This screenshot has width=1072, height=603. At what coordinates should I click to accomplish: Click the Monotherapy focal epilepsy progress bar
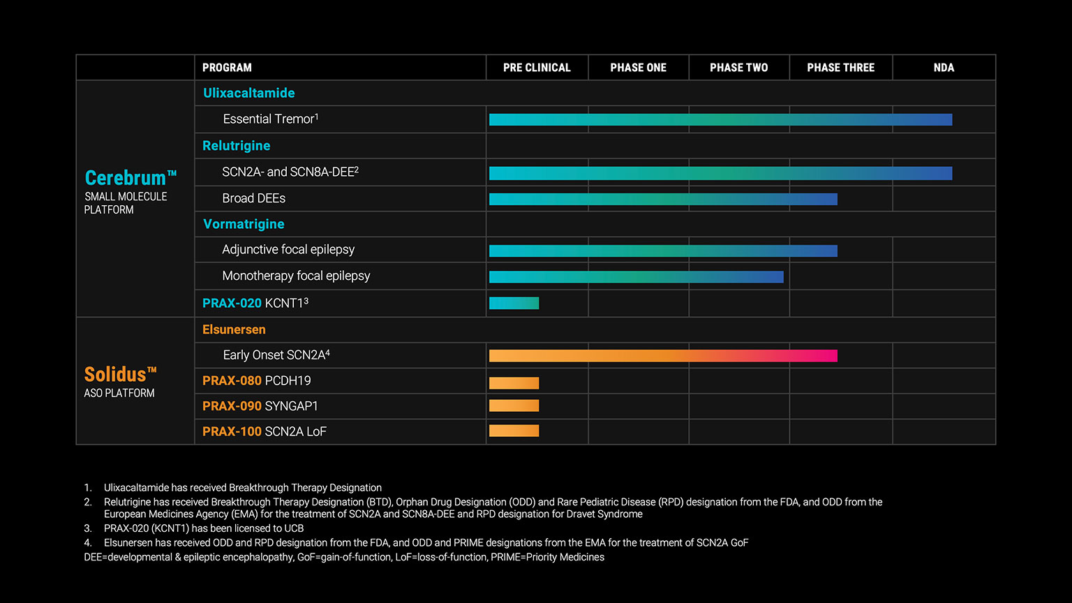tap(636, 277)
